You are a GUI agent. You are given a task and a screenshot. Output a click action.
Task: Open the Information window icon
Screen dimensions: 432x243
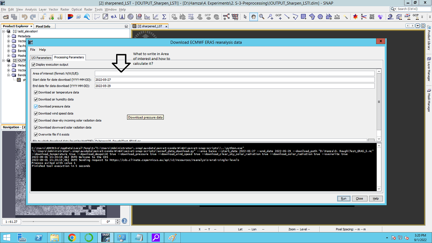coord(131,17)
